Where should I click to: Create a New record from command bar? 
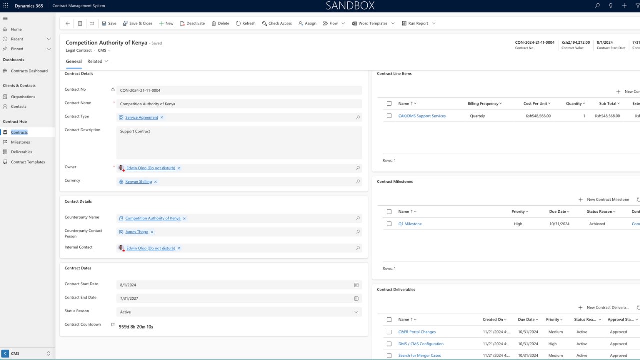point(166,23)
